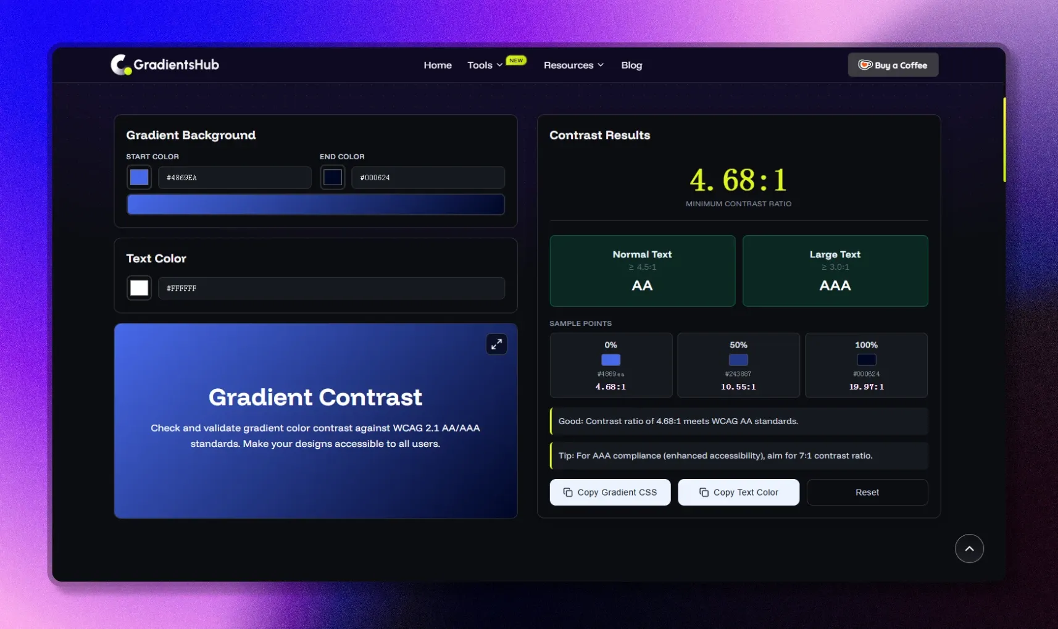Click the GradientsHub brand name link

coord(177,65)
